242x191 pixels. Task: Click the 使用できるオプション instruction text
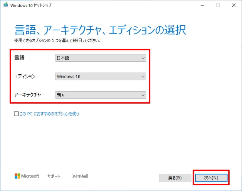[x=57, y=40]
